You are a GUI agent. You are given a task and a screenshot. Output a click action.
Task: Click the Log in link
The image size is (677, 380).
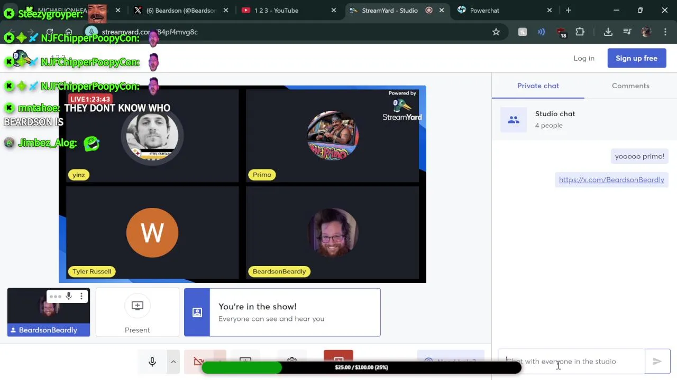point(584,58)
